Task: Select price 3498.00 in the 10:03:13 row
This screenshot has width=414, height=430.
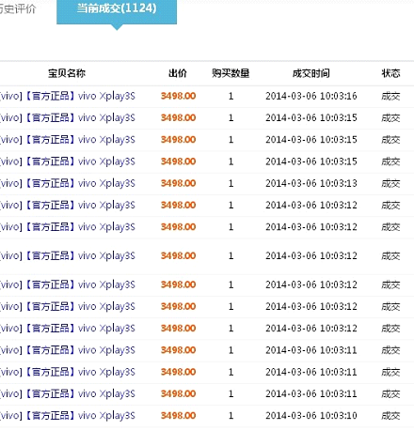Action: pos(178,183)
